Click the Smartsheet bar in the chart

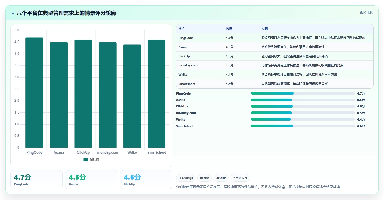[x=157, y=94]
